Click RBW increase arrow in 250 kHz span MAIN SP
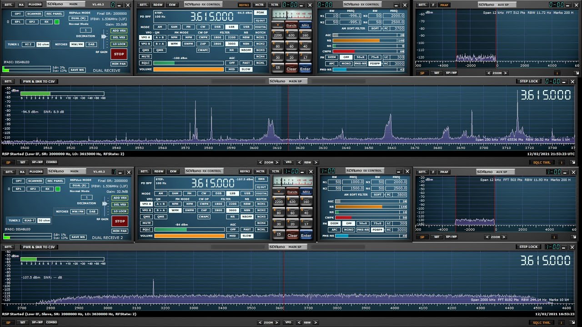 [315, 162]
